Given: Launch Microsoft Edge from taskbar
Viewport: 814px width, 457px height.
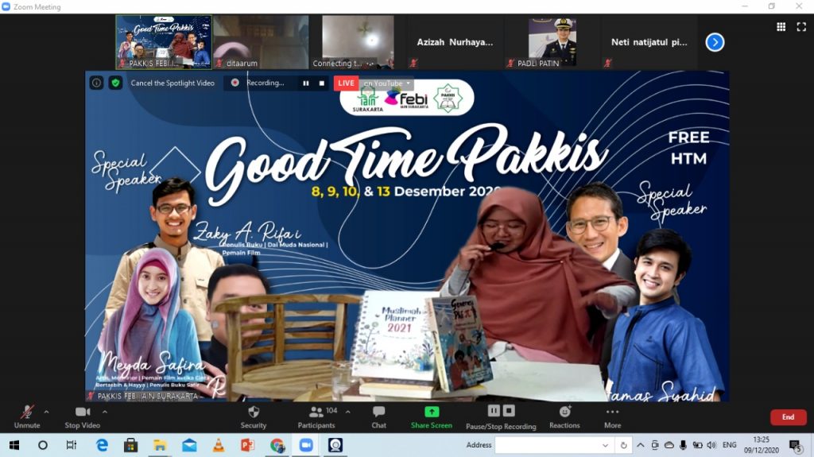Looking at the screenshot, I should point(102,445).
